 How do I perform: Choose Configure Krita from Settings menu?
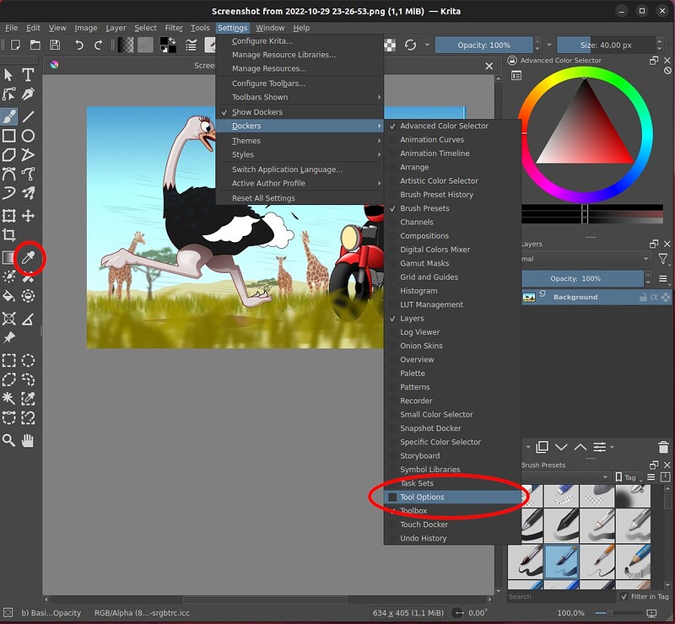pos(300,40)
